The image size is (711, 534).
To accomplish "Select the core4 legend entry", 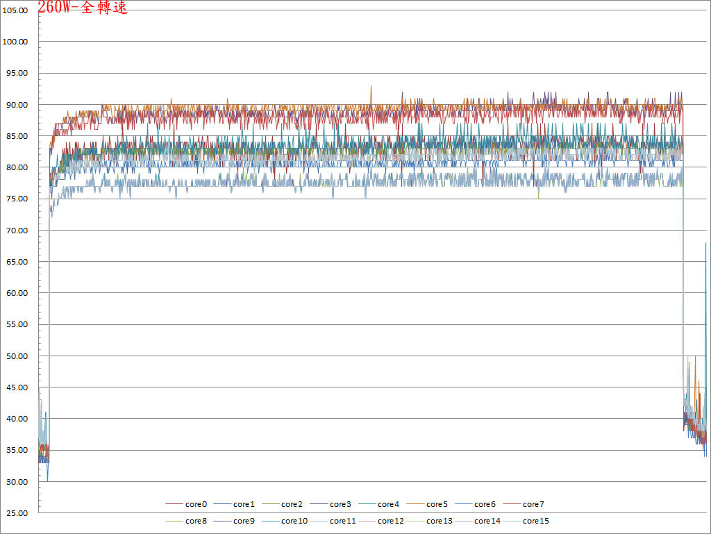I will (378, 504).
